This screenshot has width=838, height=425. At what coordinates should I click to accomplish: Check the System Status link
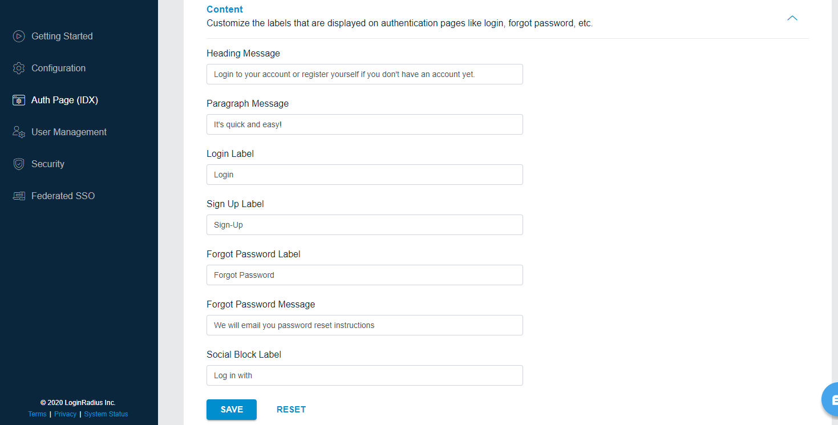coord(106,414)
